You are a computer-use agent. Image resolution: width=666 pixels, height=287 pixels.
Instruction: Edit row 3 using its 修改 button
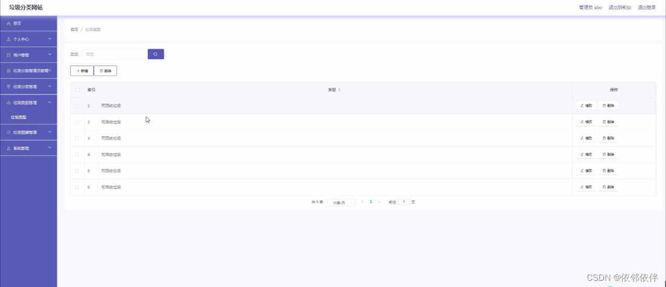click(586, 138)
